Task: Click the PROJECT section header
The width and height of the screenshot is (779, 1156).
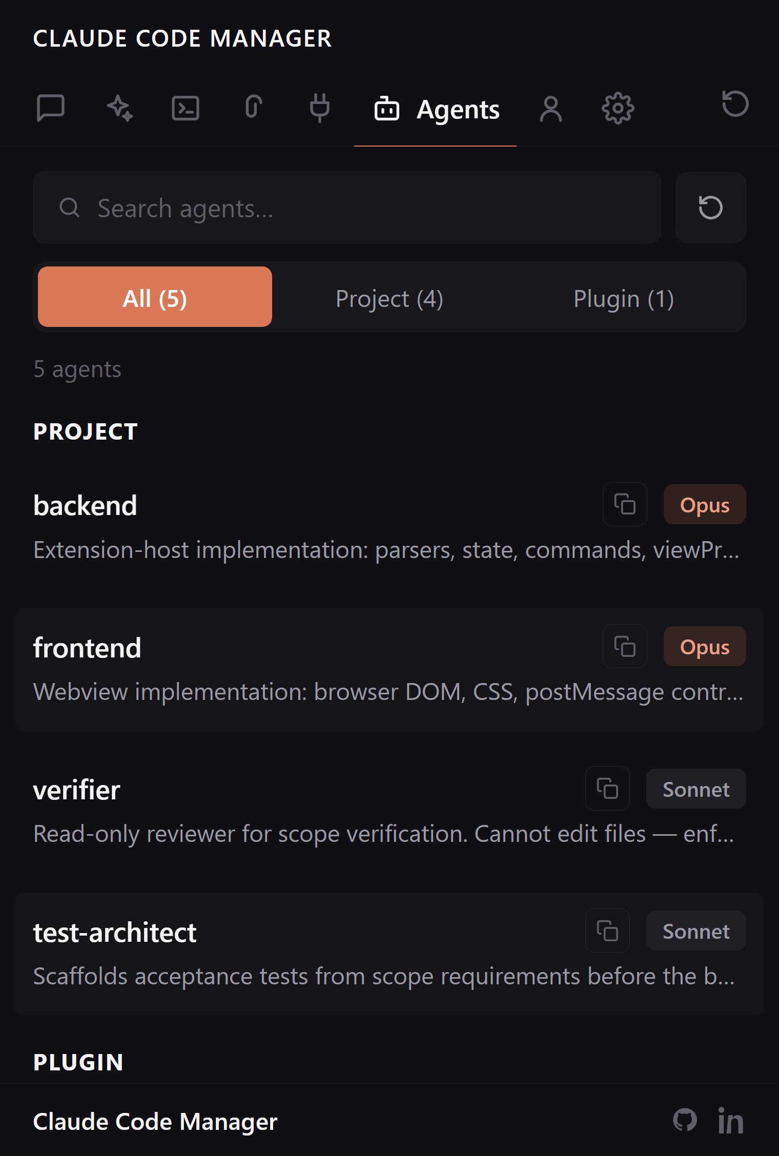Action: (86, 431)
